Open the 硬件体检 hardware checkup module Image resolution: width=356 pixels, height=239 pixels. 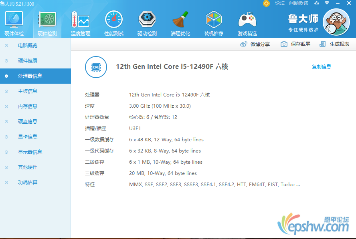point(14,24)
